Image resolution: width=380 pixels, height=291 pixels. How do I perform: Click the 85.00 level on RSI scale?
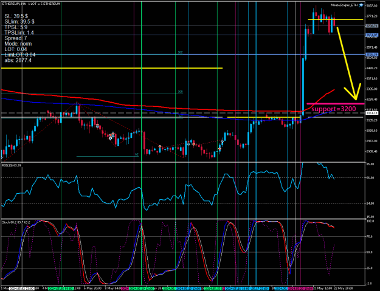(x=370, y=164)
